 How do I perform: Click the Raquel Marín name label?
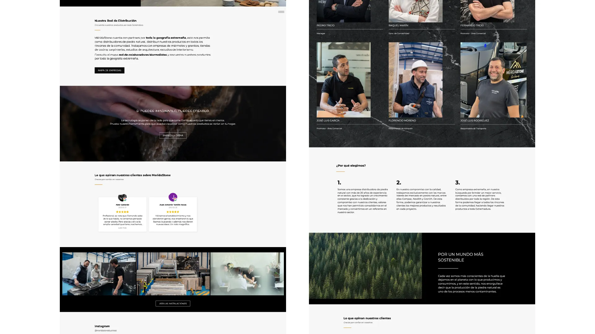(398, 25)
